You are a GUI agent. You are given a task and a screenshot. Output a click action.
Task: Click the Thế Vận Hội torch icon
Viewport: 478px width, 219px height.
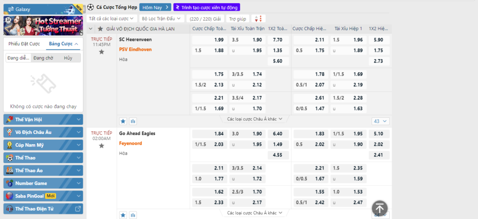[x=10, y=119]
